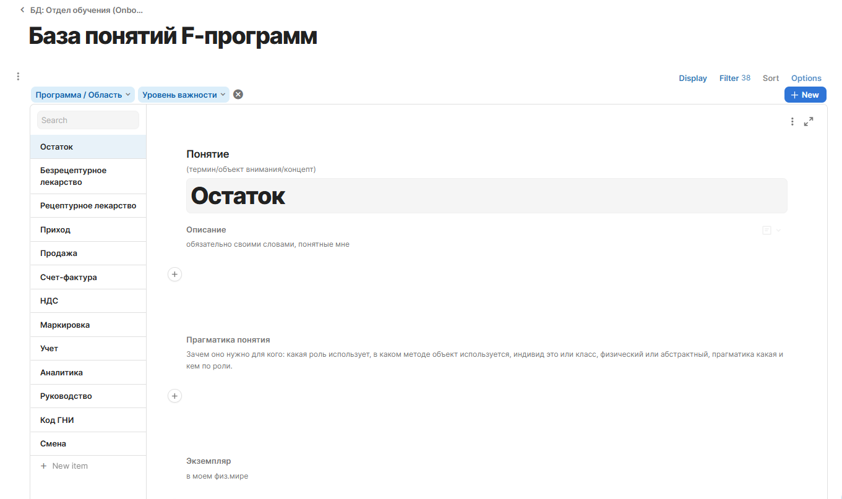Screen dimensions: 842x499
Task: Open the Sort menu
Action: (770, 78)
